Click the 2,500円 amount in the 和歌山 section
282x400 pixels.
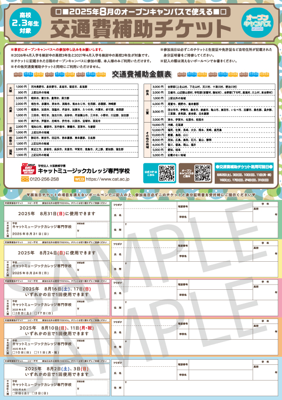tap(21, 138)
